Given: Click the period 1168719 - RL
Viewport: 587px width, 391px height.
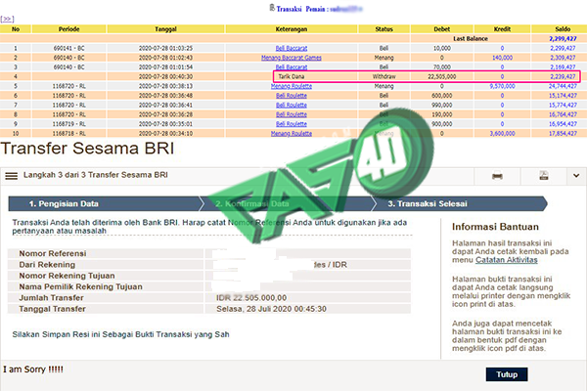Looking at the screenshot, I should pos(68,124).
